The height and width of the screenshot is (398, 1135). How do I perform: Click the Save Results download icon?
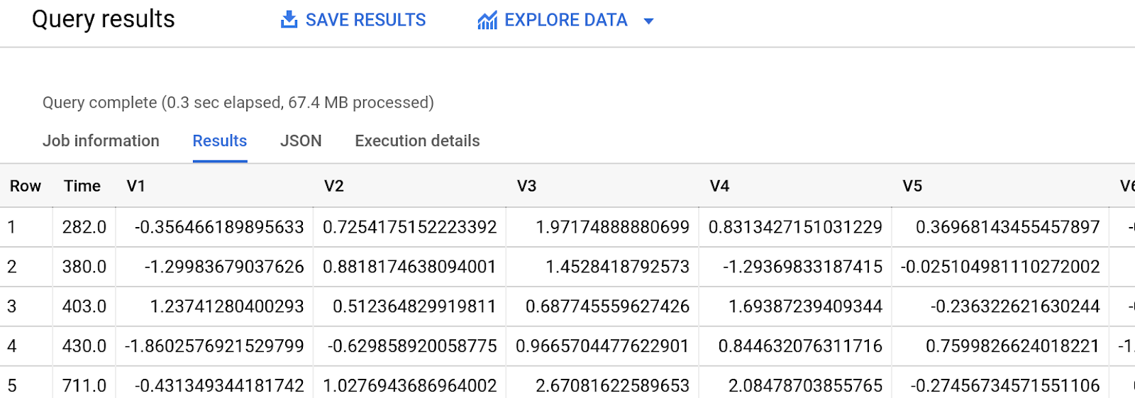[289, 20]
